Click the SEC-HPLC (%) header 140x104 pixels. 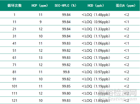(66, 6)
